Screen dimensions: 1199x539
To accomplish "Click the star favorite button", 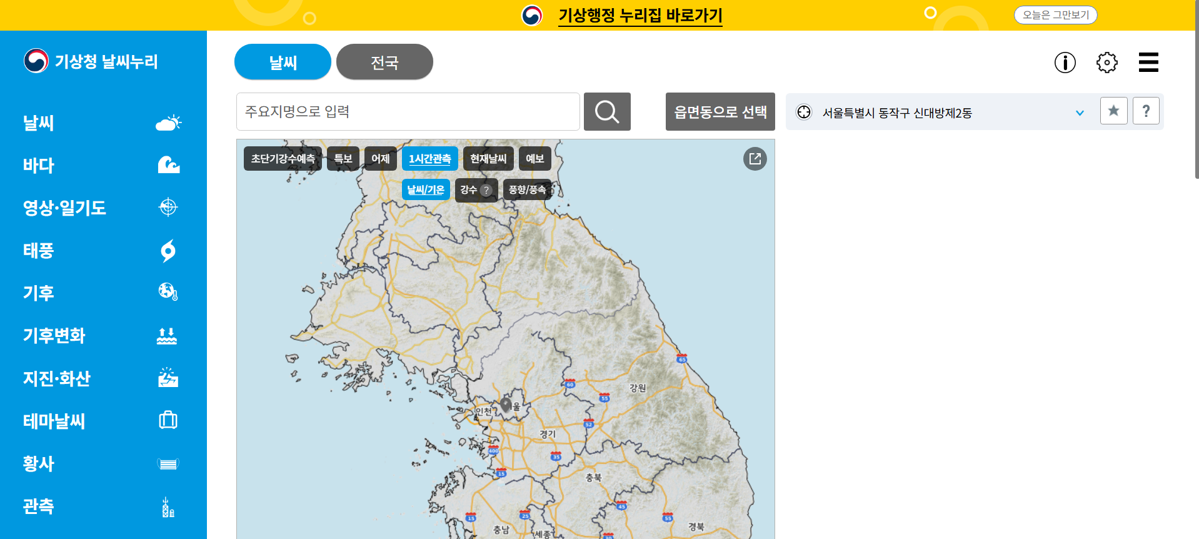I will coord(1114,111).
